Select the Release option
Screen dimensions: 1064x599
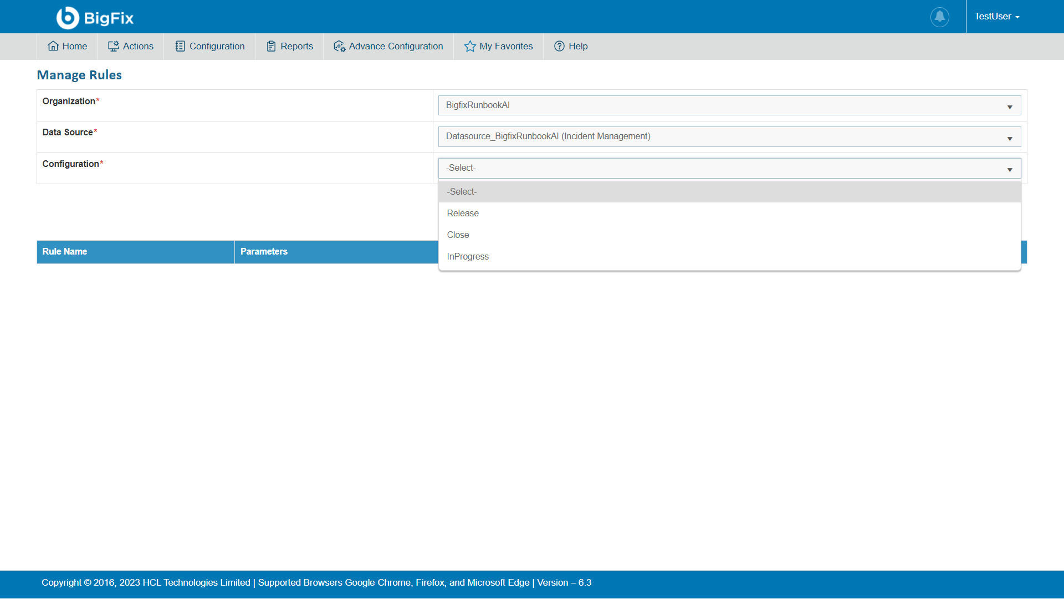click(x=463, y=214)
